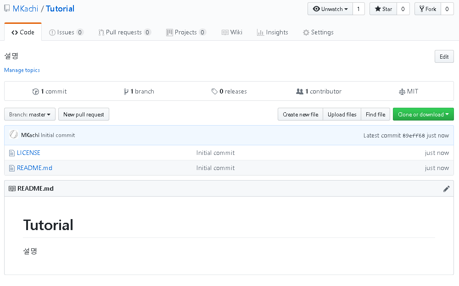
Task: Open commit hash 89eff68
Action: (414, 136)
